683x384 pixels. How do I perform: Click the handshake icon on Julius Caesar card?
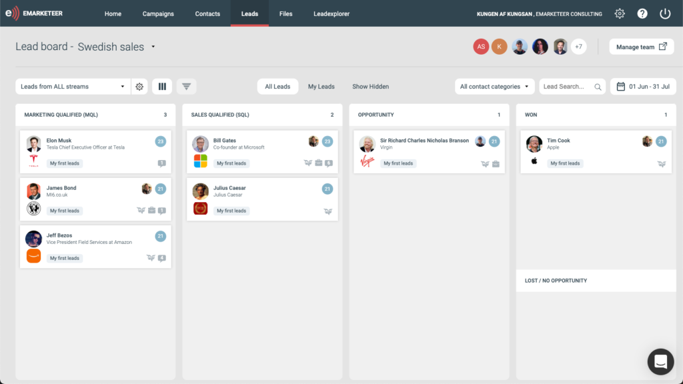pos(328,211)
